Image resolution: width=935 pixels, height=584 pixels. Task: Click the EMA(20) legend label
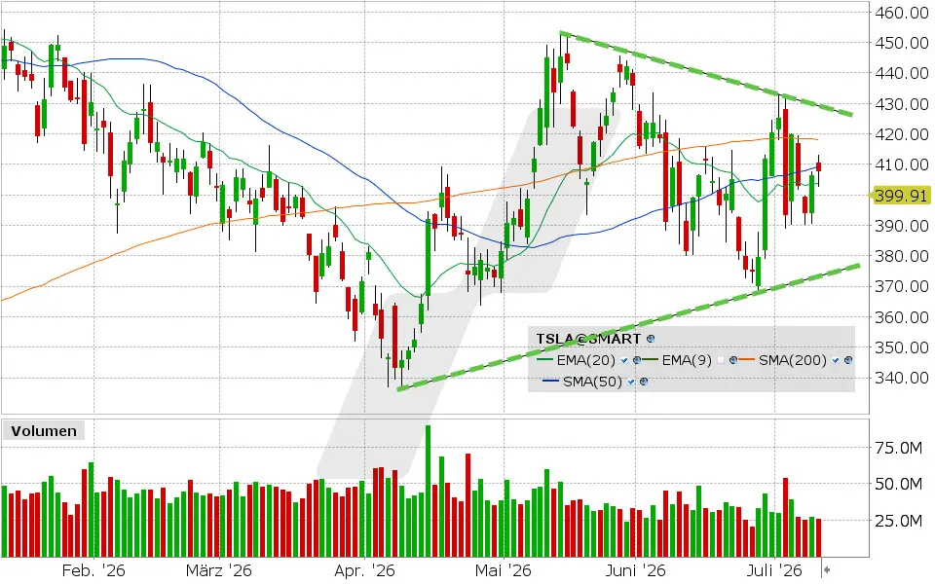[585, 360]
